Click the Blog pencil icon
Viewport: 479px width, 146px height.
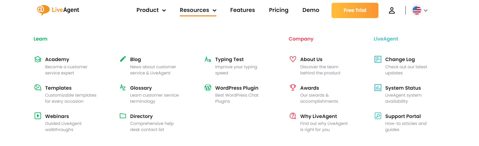point(123,59)
